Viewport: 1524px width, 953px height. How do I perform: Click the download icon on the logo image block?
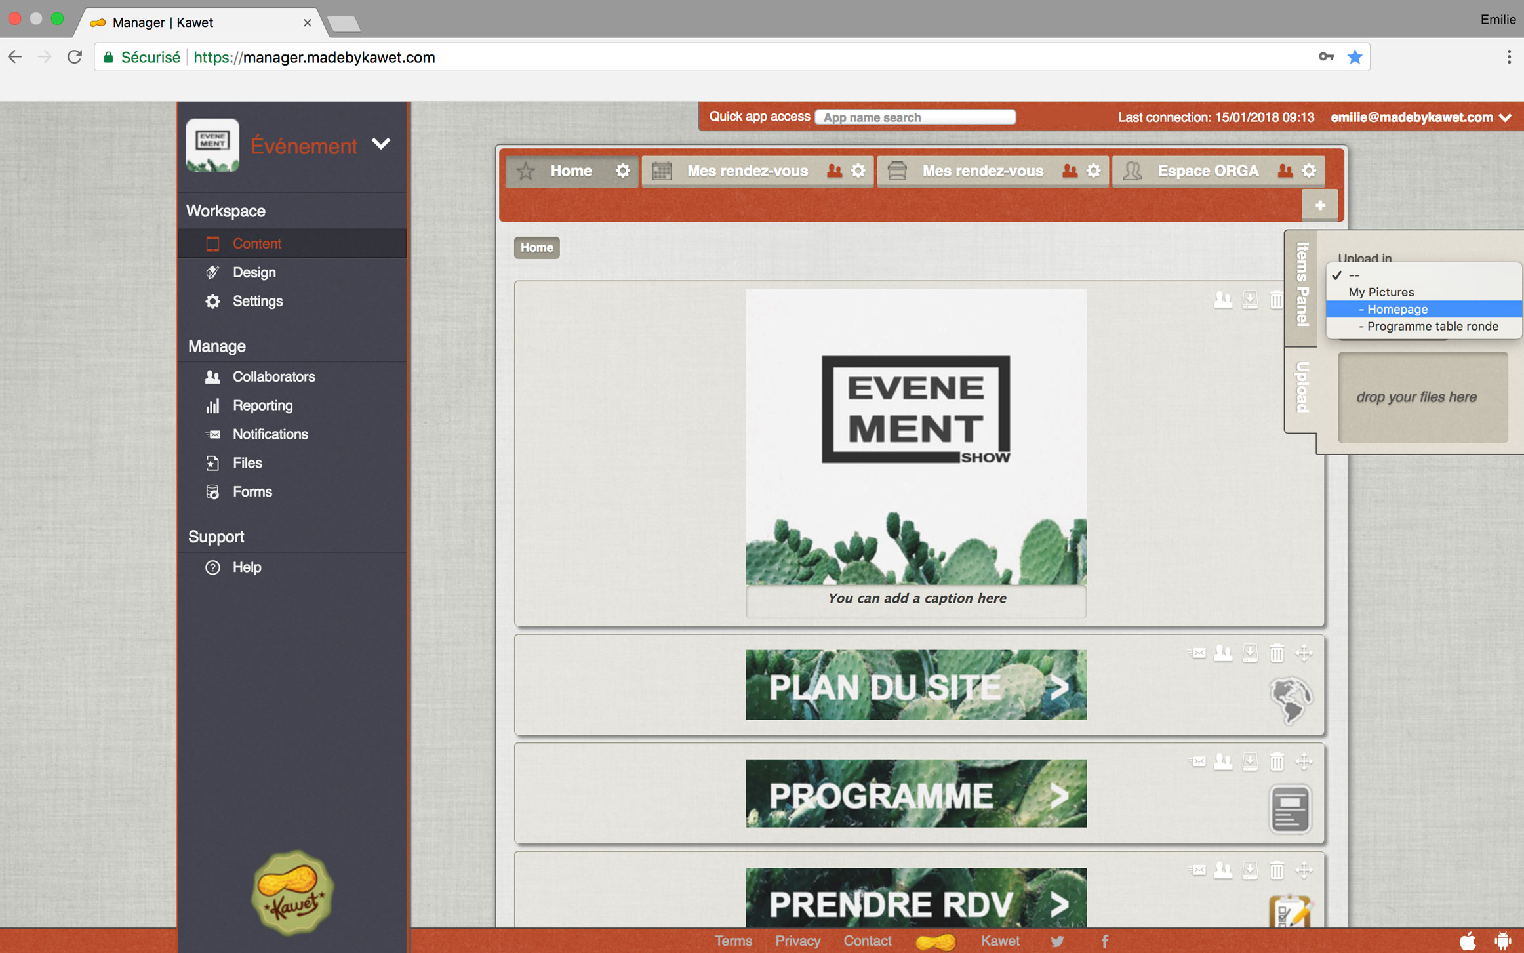tap(1250, 300)
